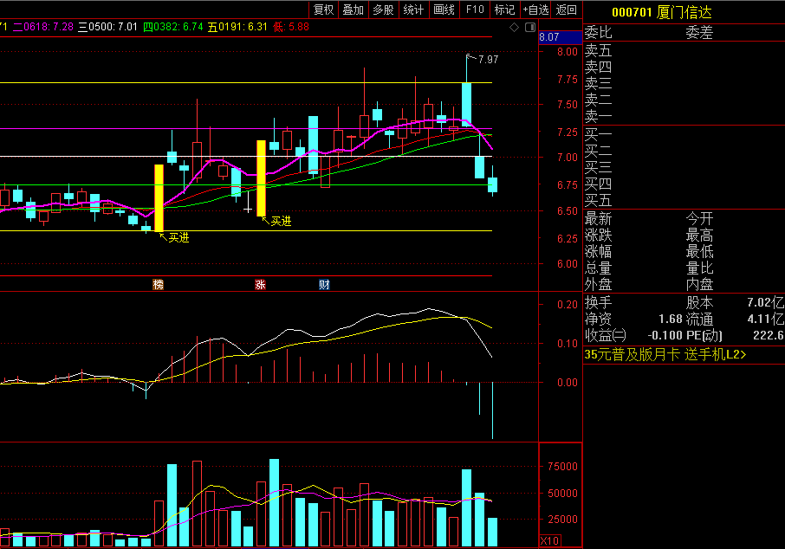Click the 75000 volume axis label
785x549 pixels.
coord(562,467)
